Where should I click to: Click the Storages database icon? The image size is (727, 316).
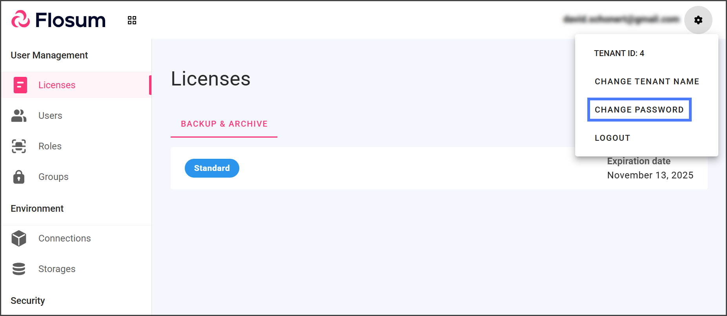click(19, 269)
